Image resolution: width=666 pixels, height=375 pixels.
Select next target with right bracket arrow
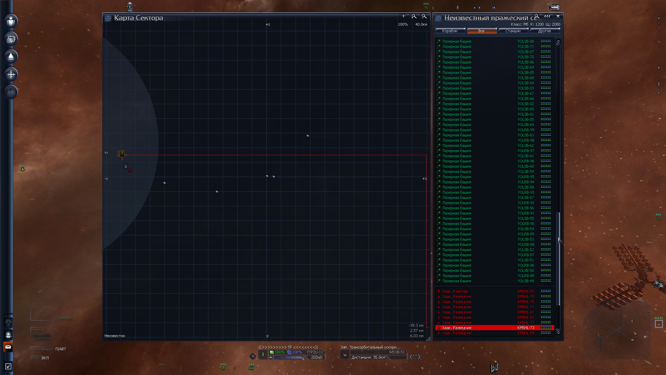(x=419, y=357)
